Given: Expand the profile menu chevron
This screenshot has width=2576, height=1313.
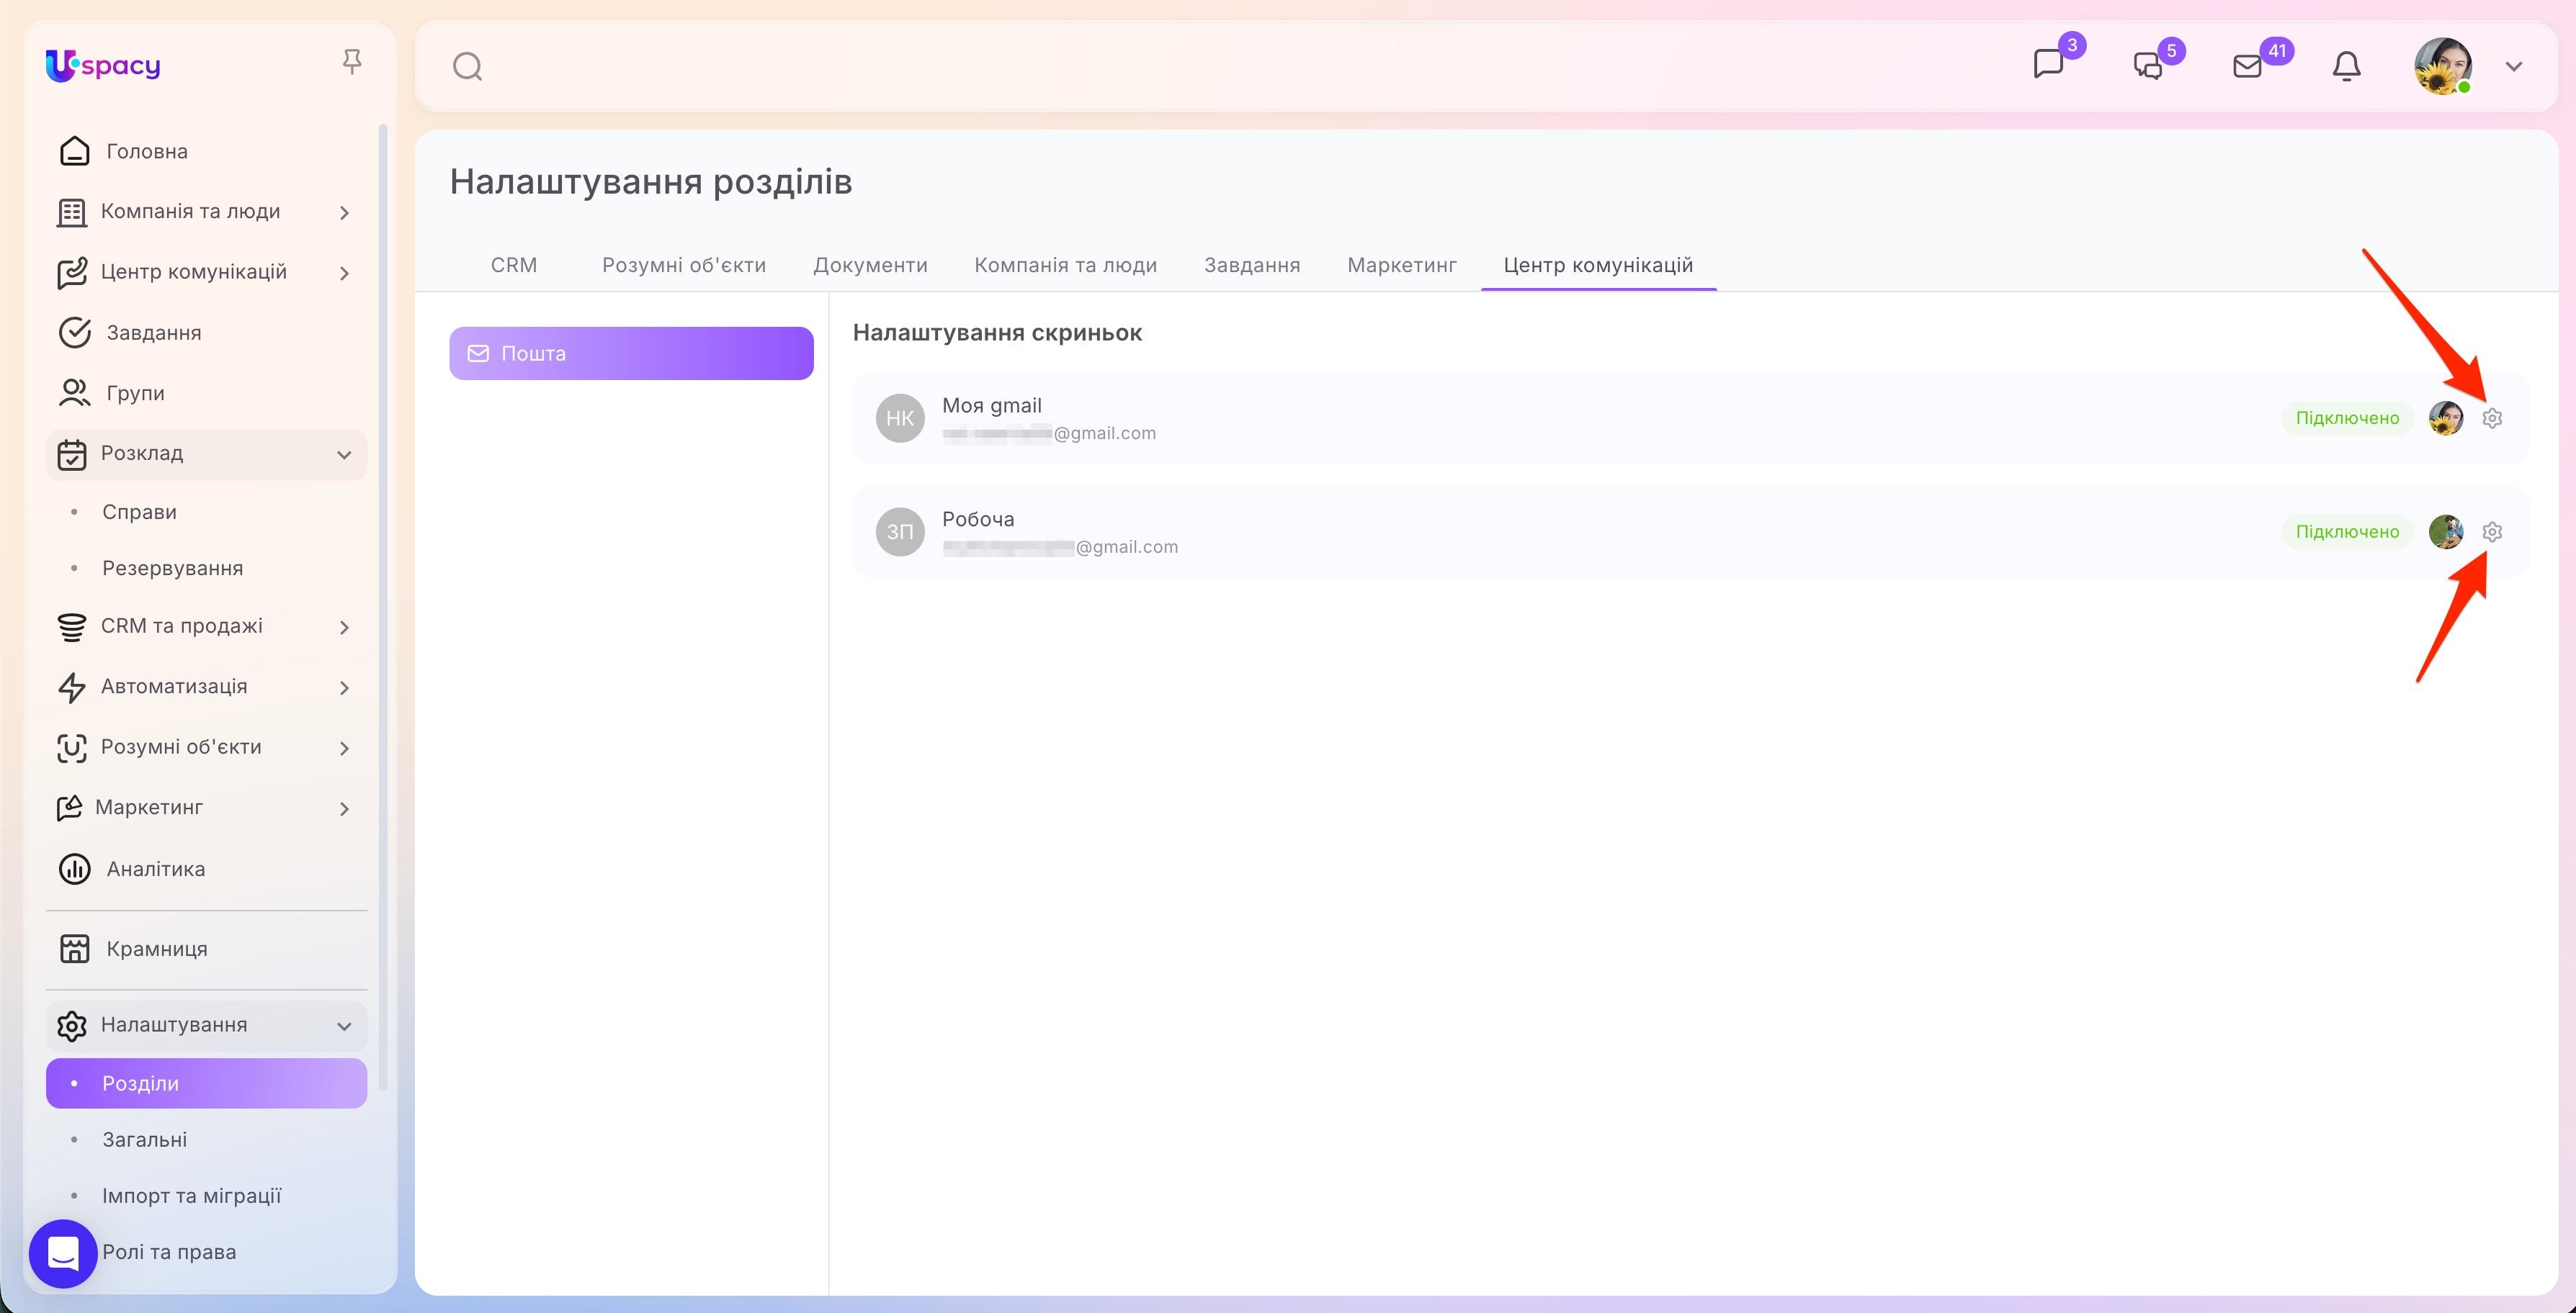Looking at the screenshot, I should tap(2514, 66).
